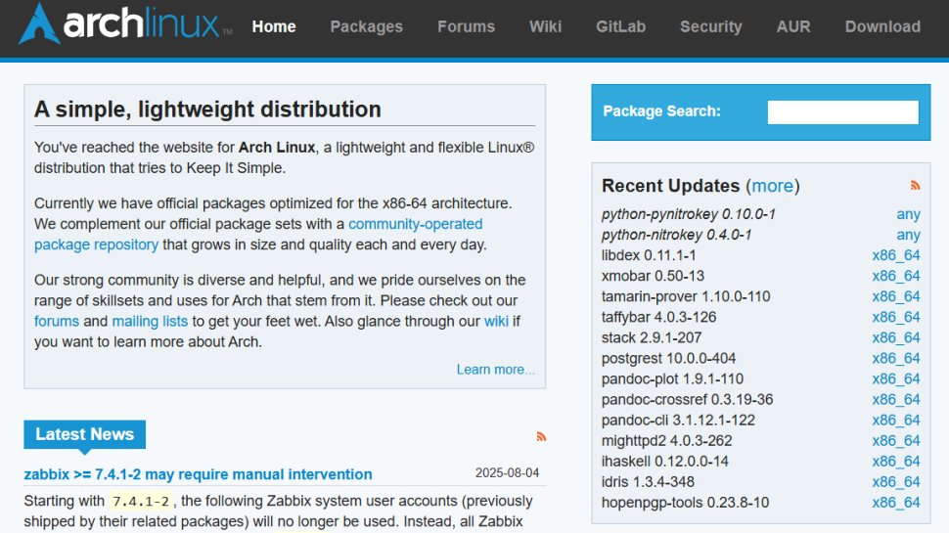Open the wiki link in the intro text

click(496, 321)
